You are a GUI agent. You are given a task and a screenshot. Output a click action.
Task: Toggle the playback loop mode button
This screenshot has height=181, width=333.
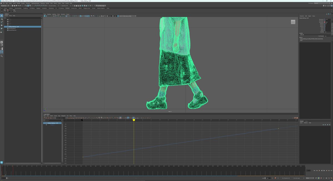click(x=316, y=178)
